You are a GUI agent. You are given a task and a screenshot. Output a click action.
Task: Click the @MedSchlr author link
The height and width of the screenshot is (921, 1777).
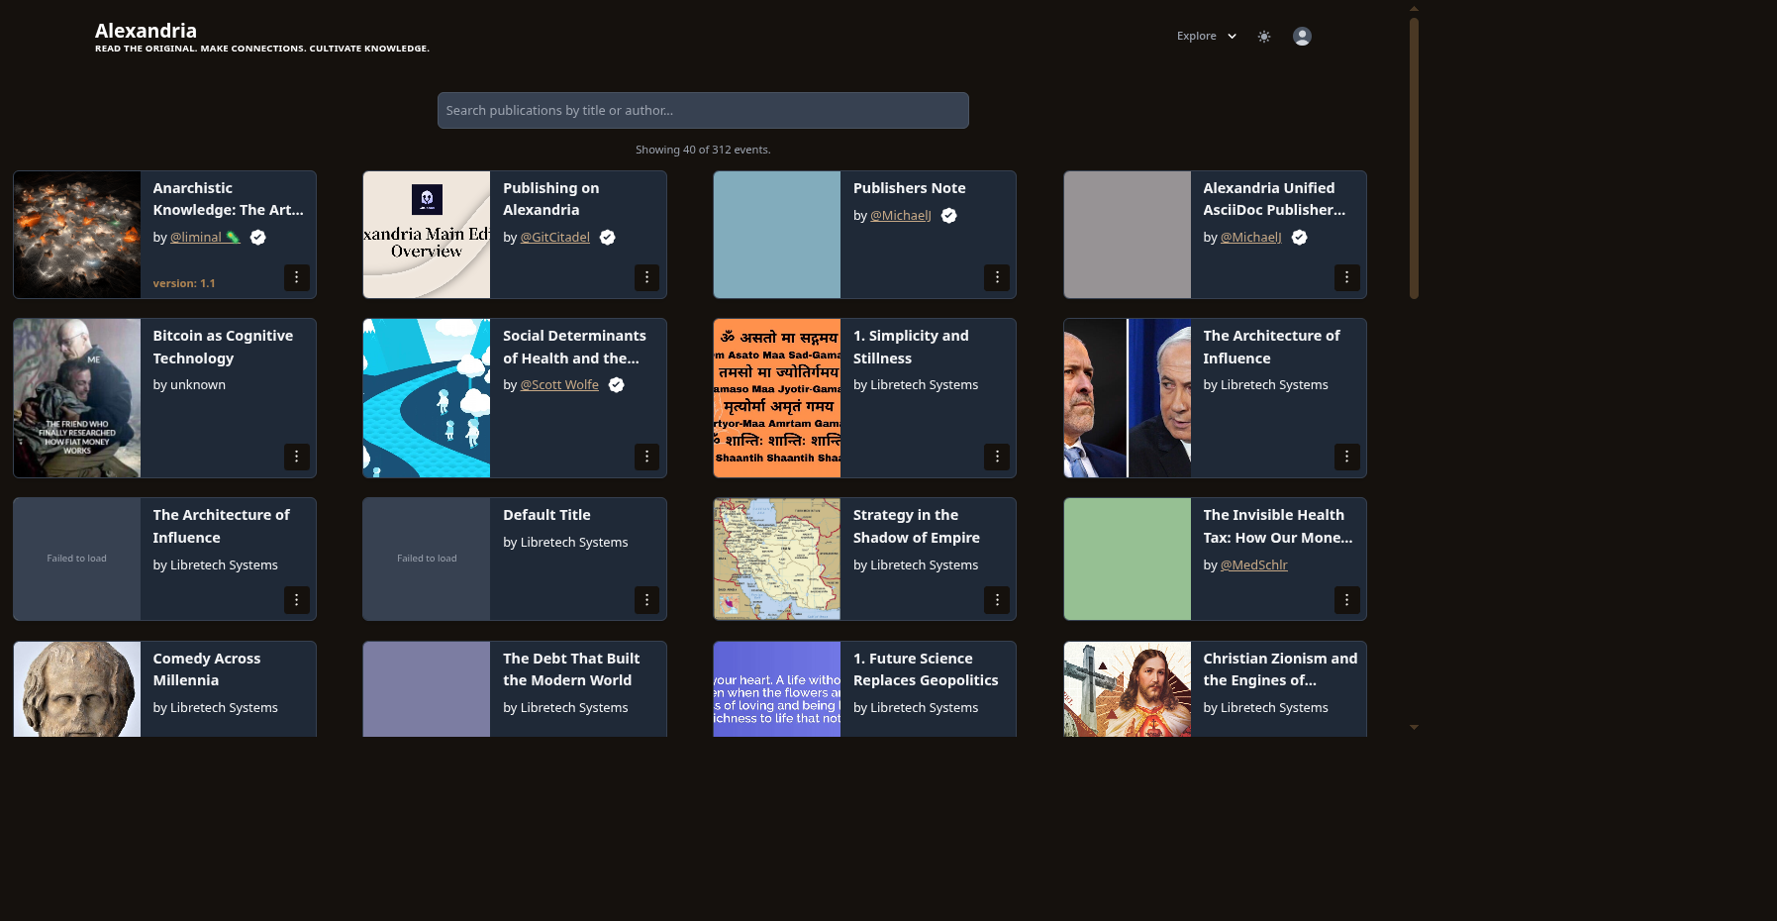pos(1253,565)
